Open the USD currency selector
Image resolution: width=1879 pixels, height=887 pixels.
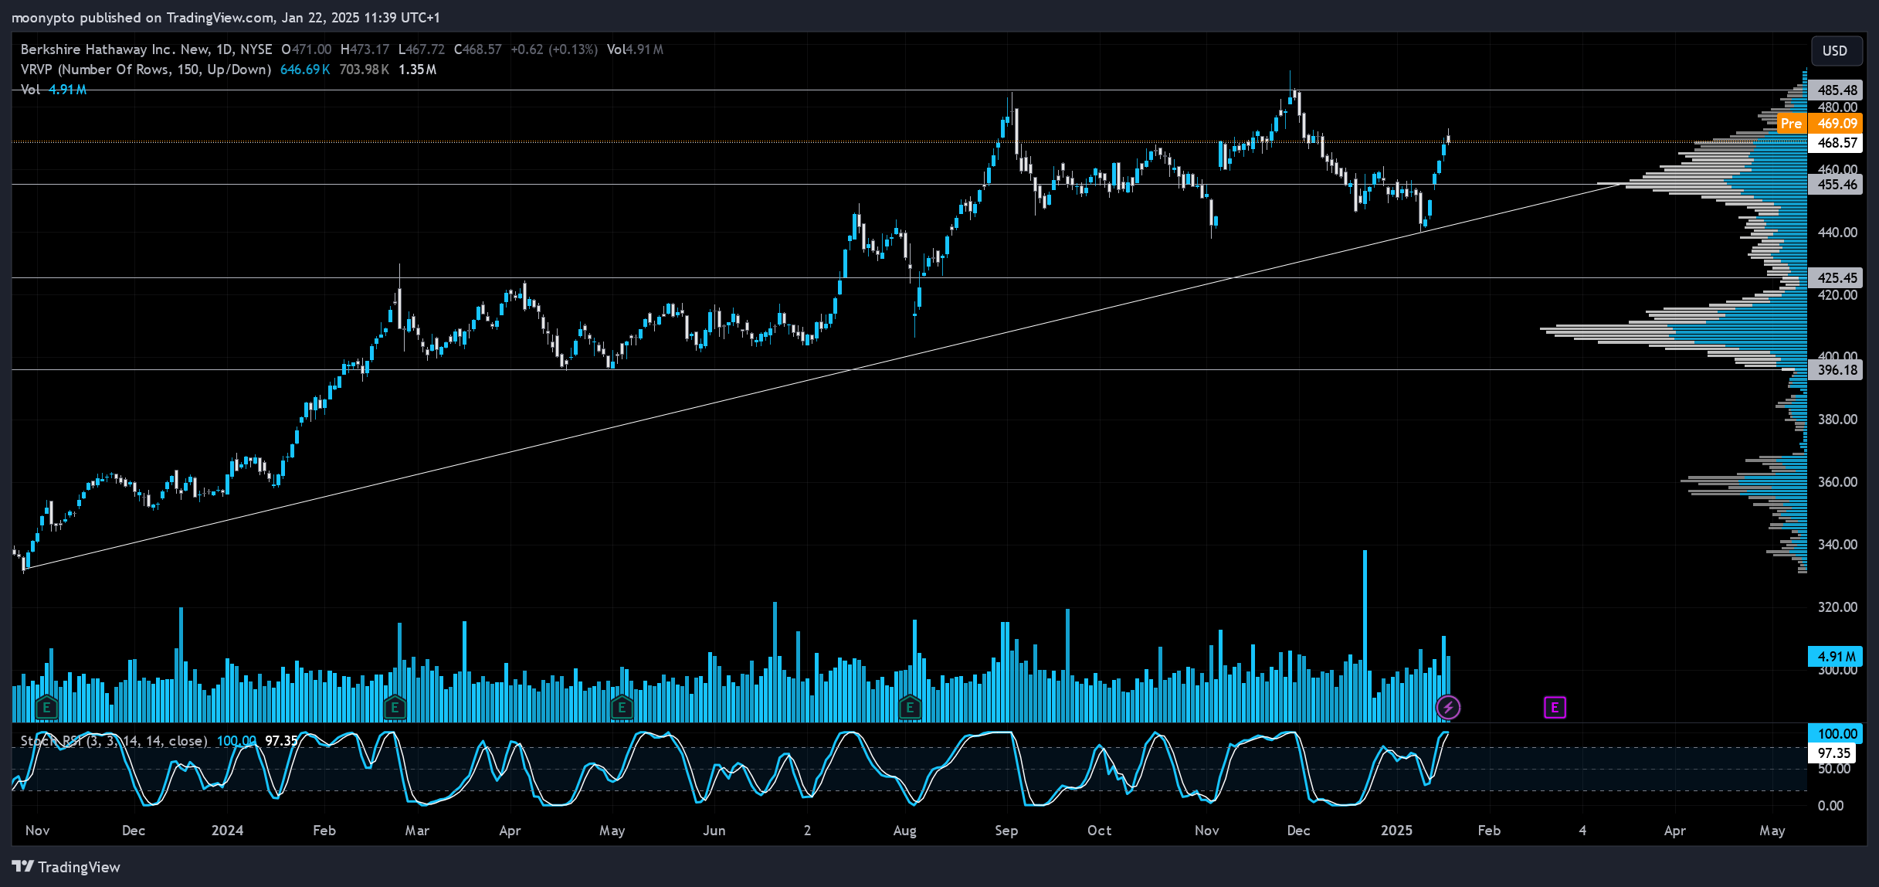[1835, 51]
